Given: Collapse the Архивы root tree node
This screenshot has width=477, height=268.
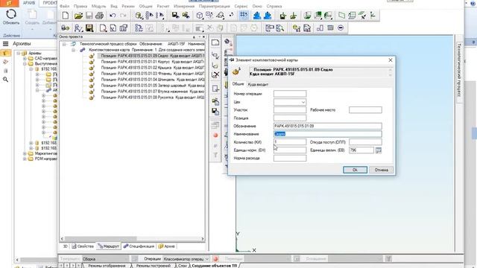Looking at the screenshot, I should click(19, 53).
